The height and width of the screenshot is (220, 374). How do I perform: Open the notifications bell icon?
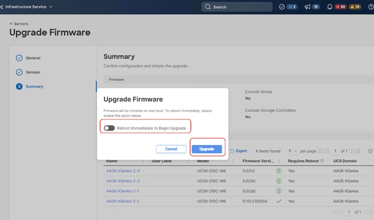click(330, 7)
